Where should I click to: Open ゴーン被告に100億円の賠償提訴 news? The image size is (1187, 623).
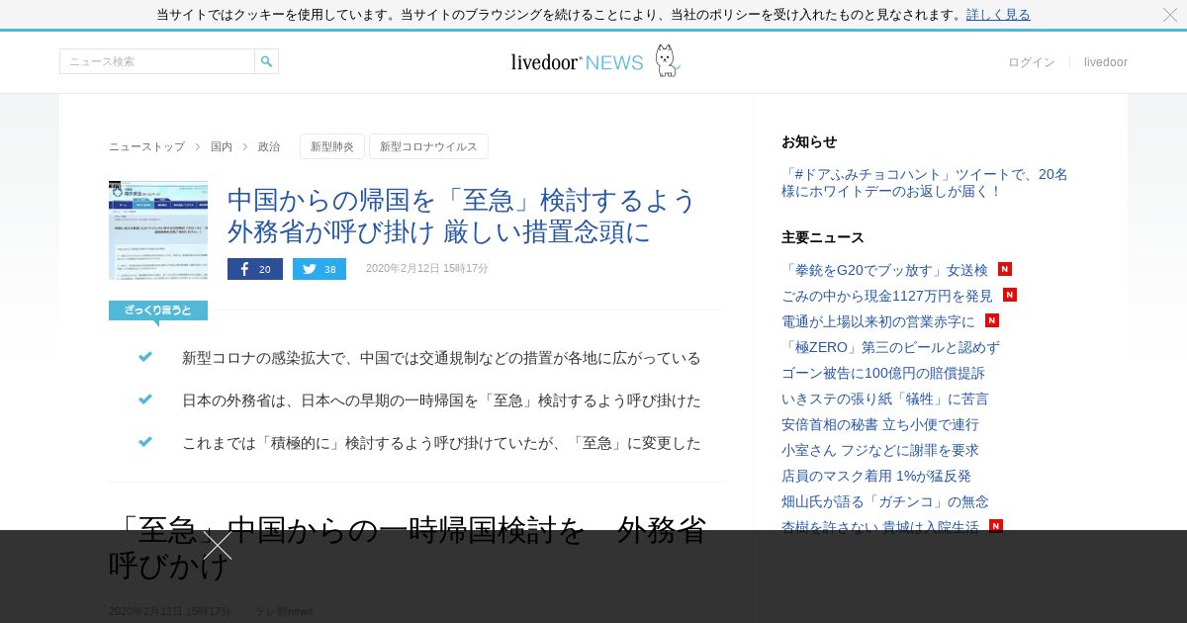[x=883, y=373]
